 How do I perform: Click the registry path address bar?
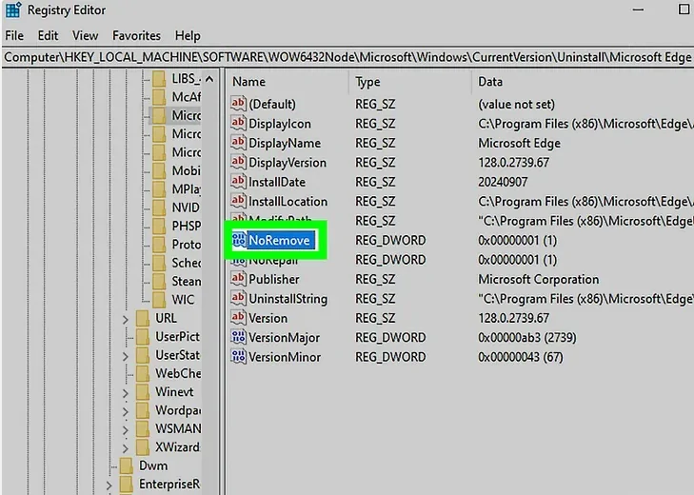tap(347, 57)
